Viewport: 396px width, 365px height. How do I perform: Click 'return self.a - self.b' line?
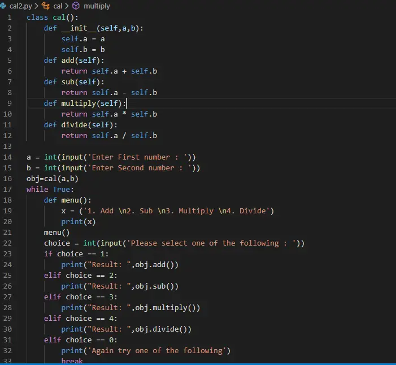109,93
